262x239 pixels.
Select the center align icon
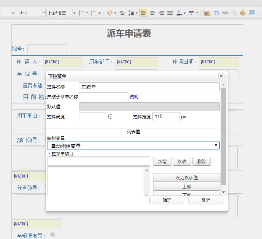click(x=152, y=13)
